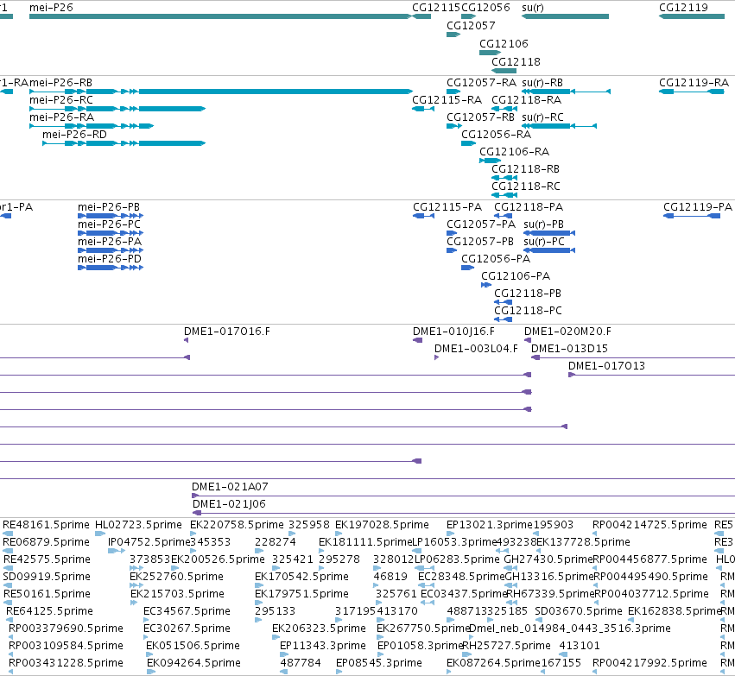The height and width of the screenshot is (676, 735).
Task: Select transcript CG12119-RA
Action: (692, 92)
